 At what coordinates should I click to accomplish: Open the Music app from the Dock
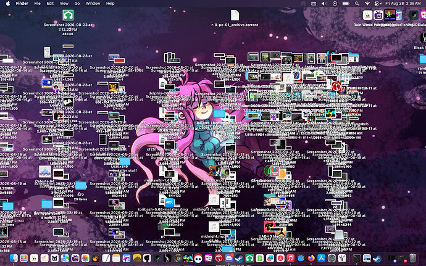[x=290, y=258]
